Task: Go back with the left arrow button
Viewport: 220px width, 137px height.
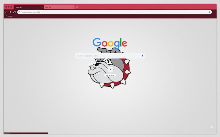Action: (x=6, y=12)
